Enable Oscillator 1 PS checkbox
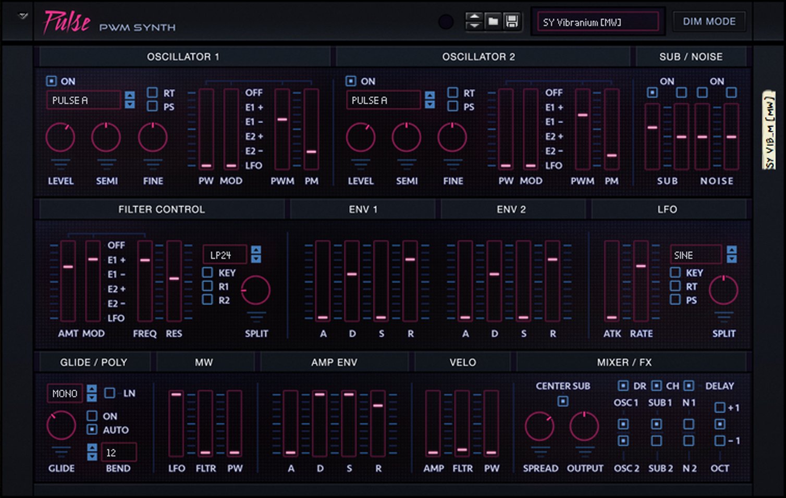This screenshot has height=498, width=786. [x=152, y=106]
